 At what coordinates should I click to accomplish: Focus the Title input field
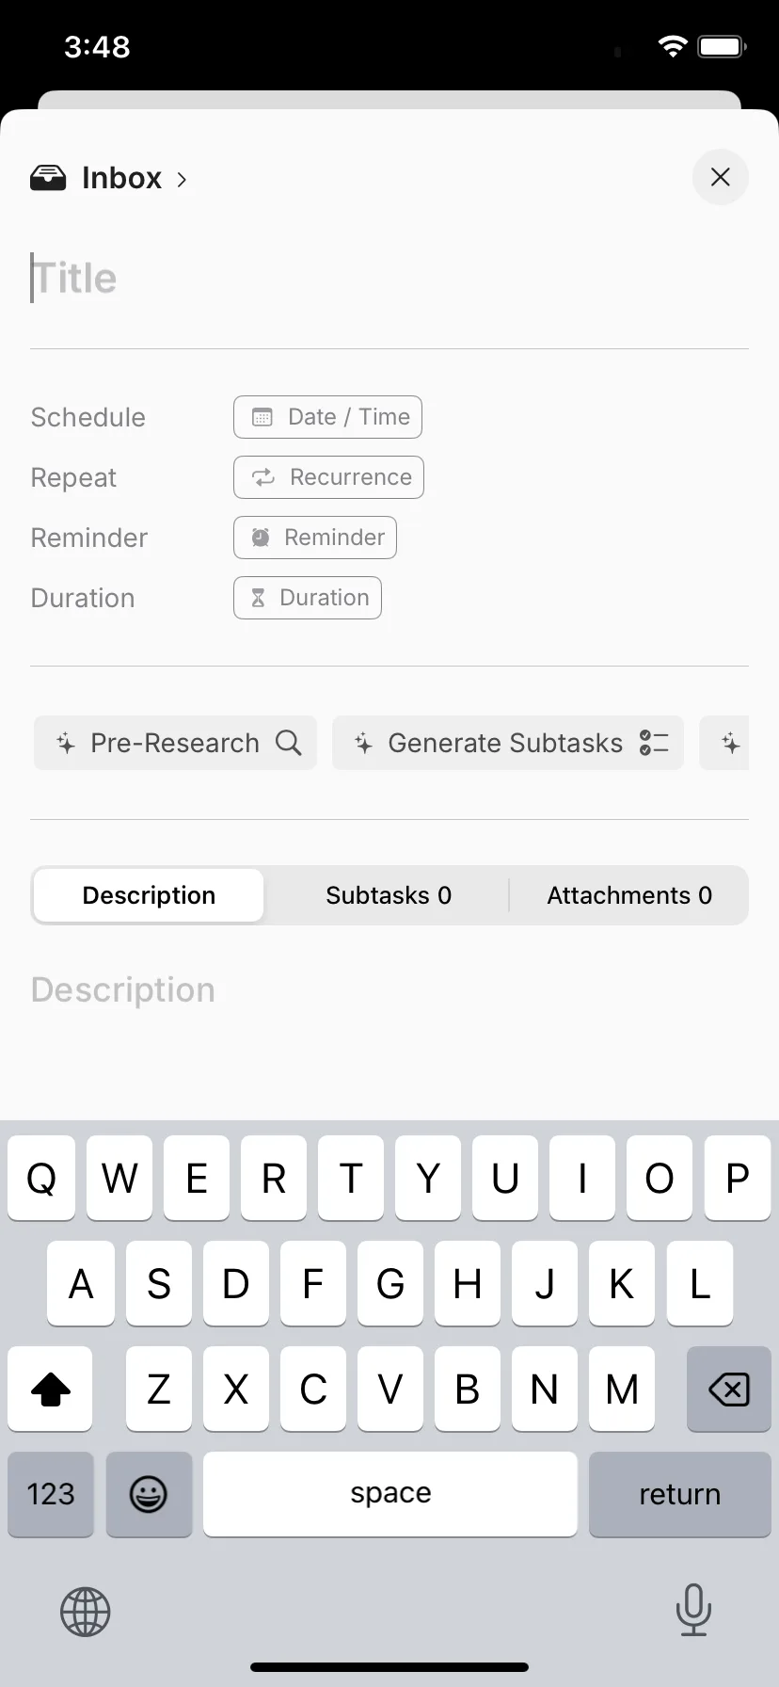click(x=389, y=279)
